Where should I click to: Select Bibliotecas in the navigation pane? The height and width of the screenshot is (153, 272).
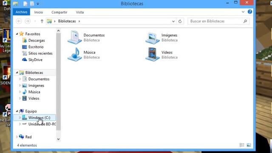(x=34, y=73)
